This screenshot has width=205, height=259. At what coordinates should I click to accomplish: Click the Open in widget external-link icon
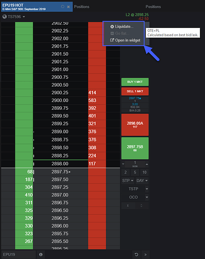[x=112, y=40]
